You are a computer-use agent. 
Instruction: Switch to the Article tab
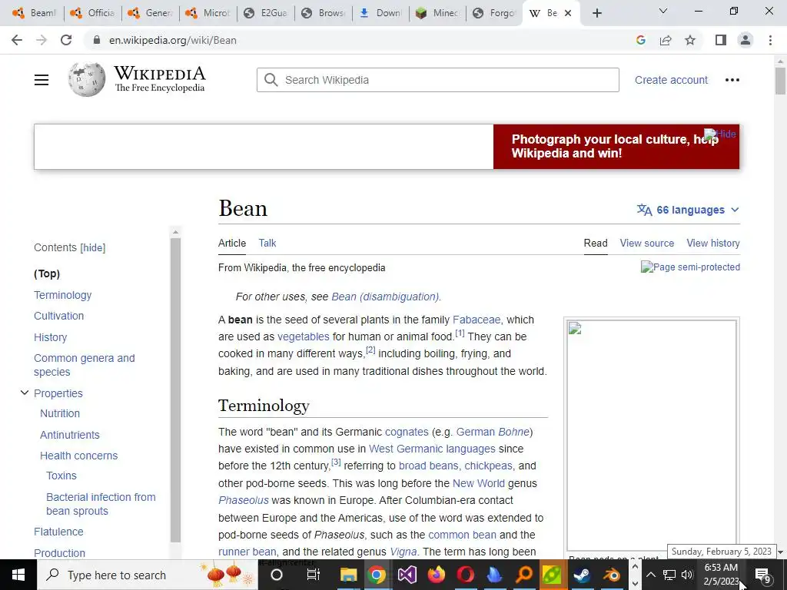coord(232,244)
